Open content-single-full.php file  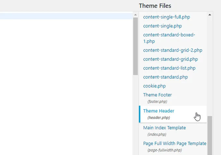point(166,17)
